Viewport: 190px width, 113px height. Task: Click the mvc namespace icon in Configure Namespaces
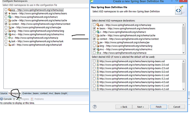[x=9, y=34]
